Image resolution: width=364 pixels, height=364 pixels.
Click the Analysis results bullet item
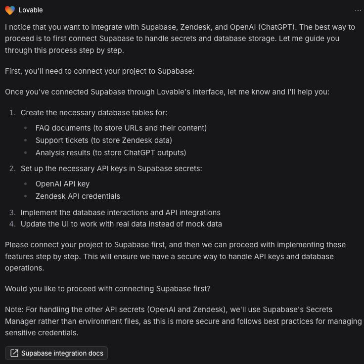110,153
